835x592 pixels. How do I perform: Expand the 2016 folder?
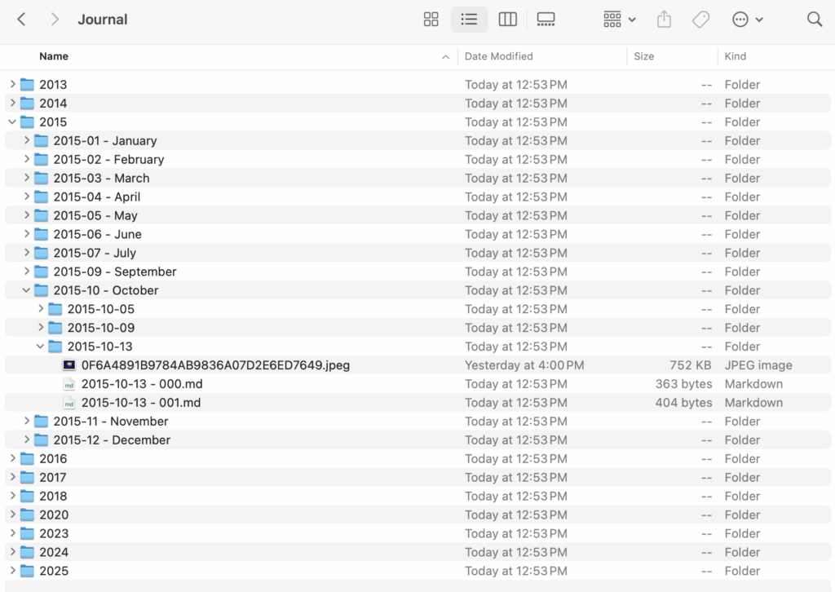tap(12, 459)
